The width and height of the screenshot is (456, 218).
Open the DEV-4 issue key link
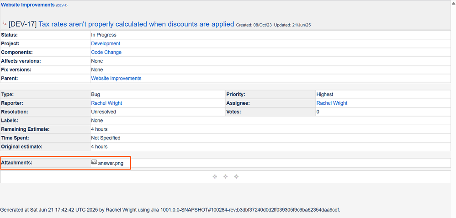(x=62, y=5)
